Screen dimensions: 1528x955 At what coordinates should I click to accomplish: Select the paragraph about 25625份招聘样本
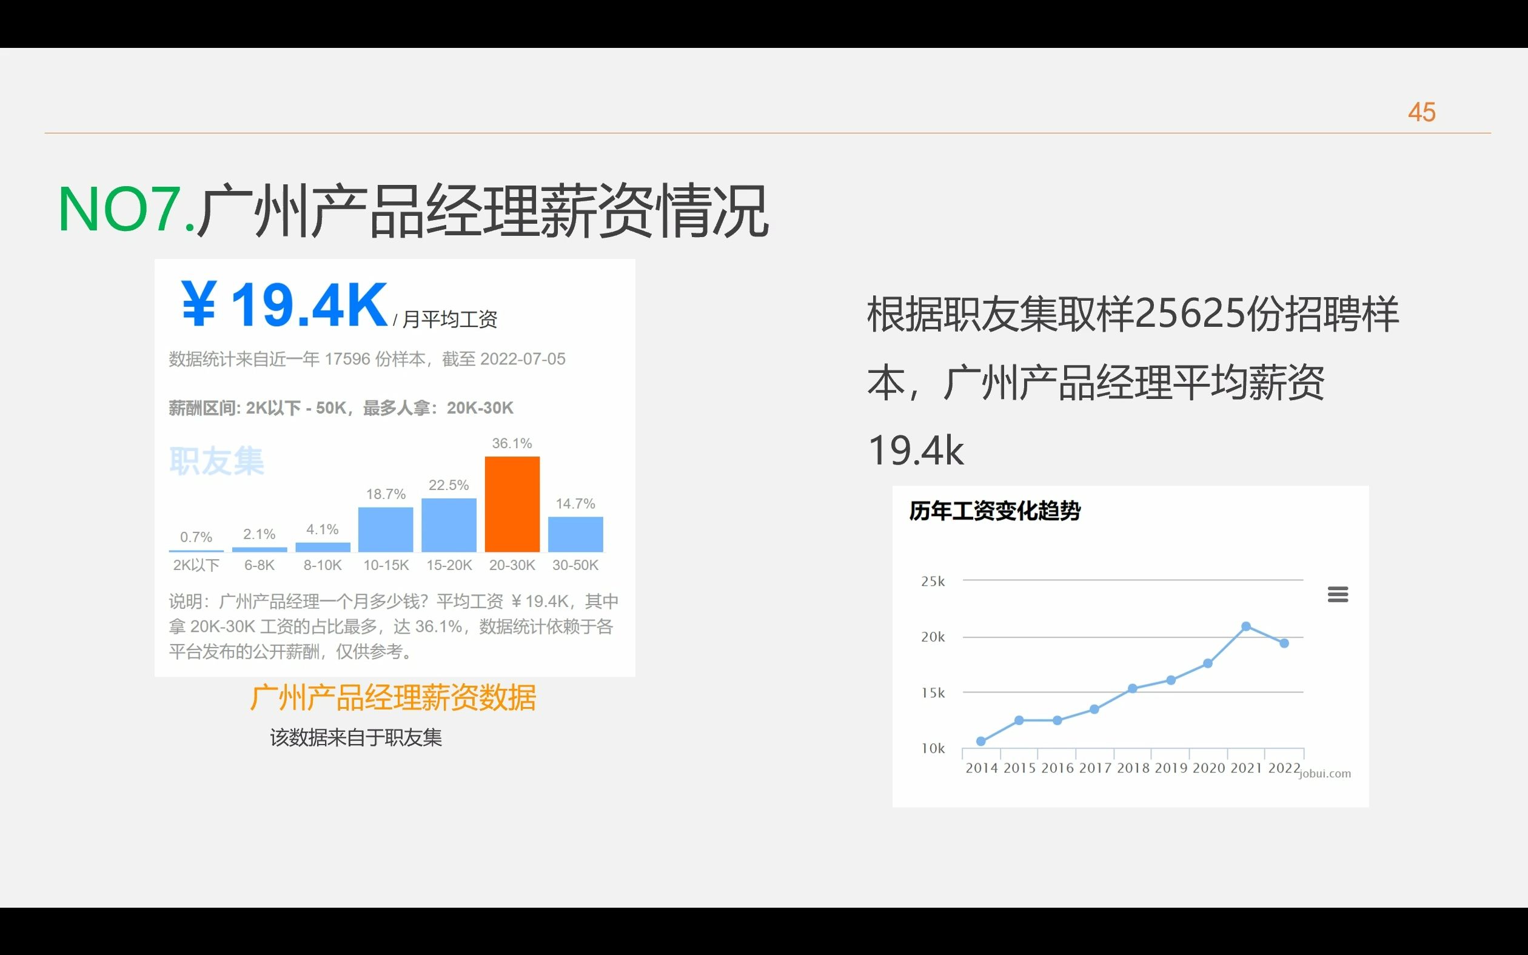click(1133, 381)
